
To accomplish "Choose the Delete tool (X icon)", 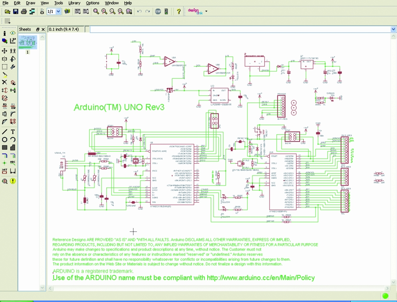I will click(4, 82).
